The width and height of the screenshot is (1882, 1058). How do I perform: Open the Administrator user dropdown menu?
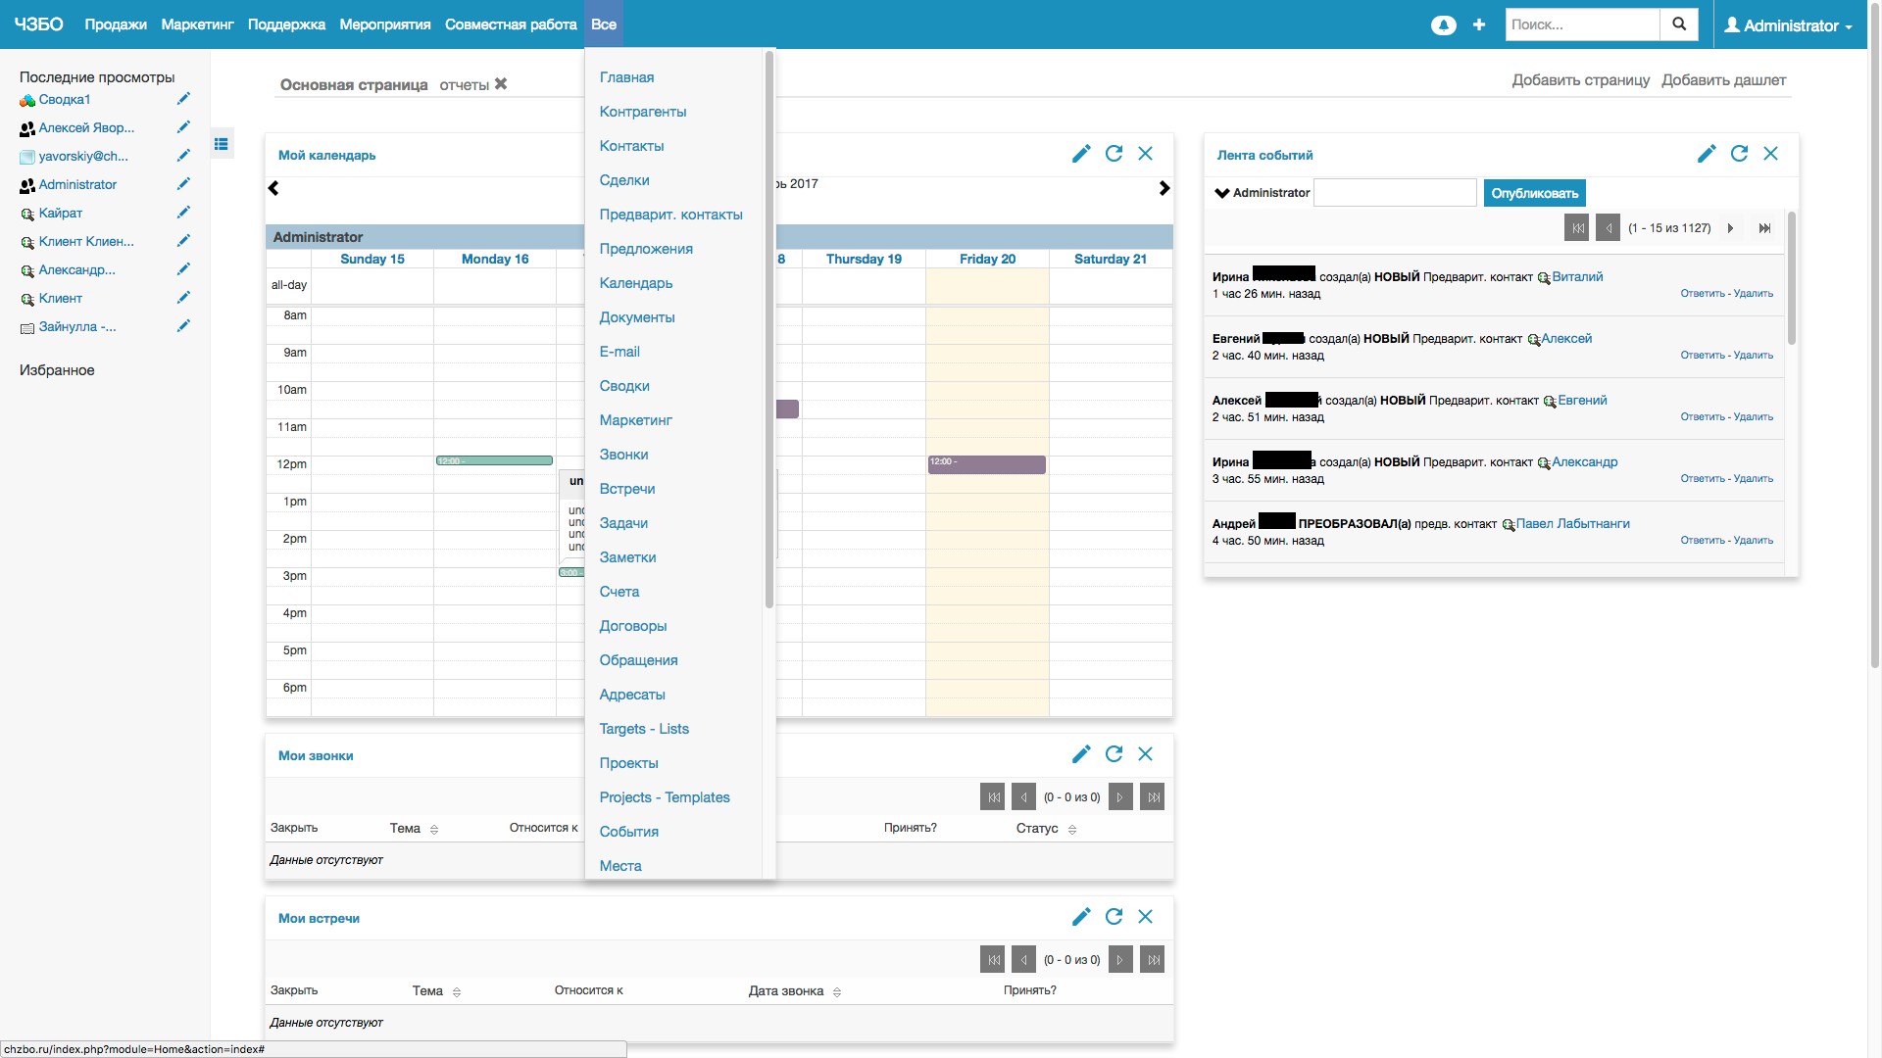click(x=1789, y=25)
